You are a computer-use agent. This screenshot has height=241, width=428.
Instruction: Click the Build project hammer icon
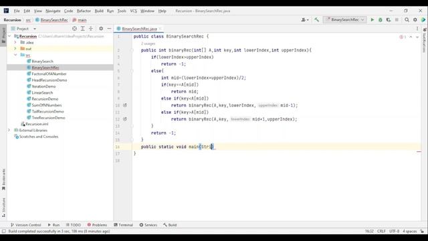pos(316,19)
